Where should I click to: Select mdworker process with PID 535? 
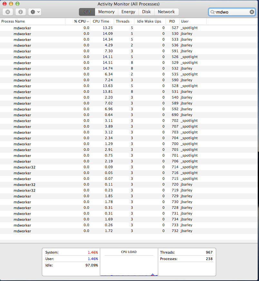(x=129, y=74)
